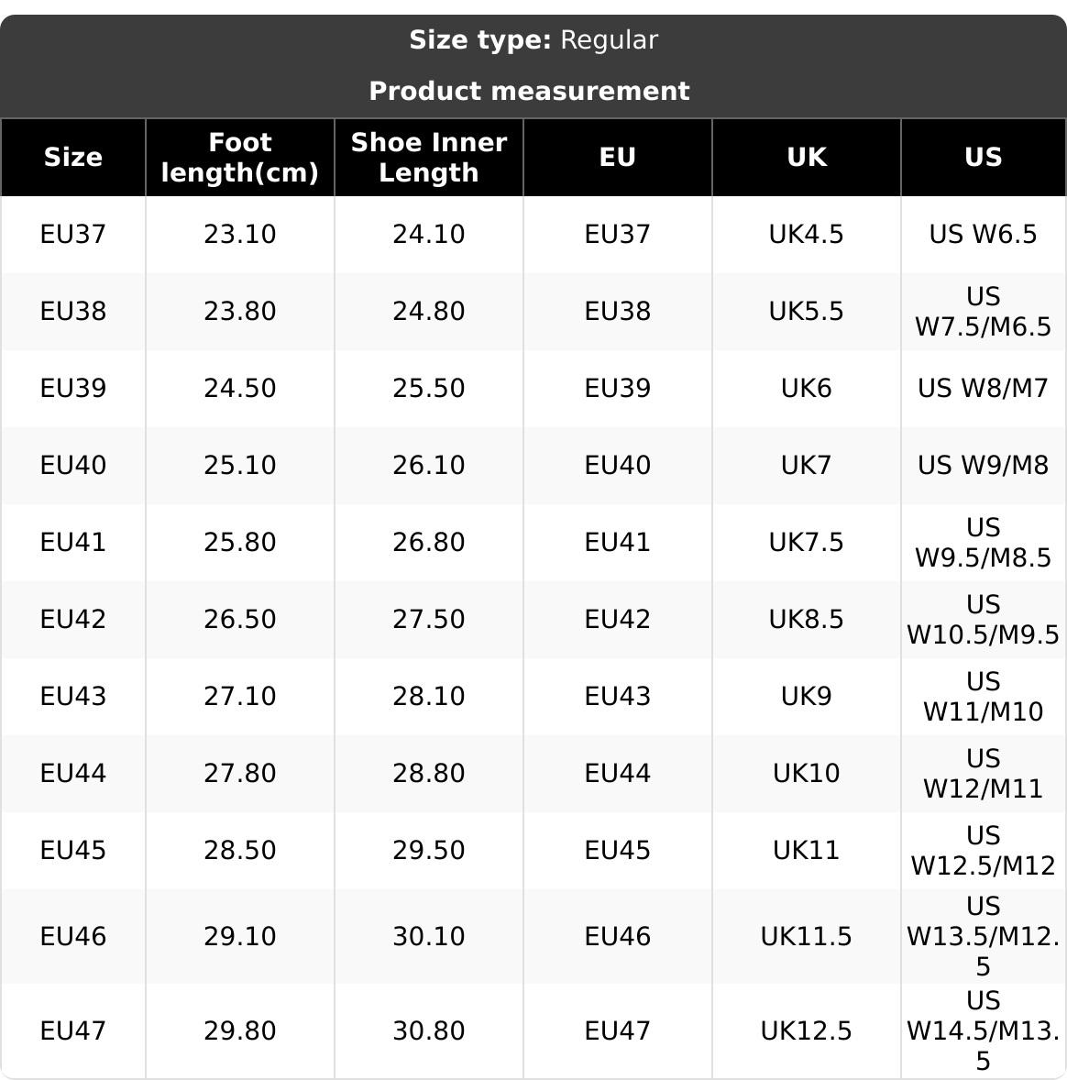Select the UK11.5 cell
The width and height of the screenshot is (1067, 1080).
point(806,937)
